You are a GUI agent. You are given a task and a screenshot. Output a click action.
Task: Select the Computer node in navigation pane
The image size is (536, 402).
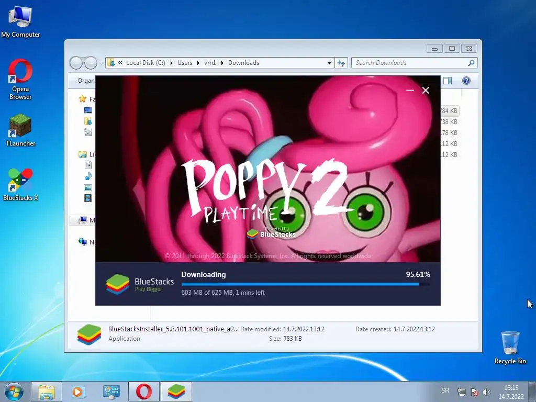tap(83, 220)
